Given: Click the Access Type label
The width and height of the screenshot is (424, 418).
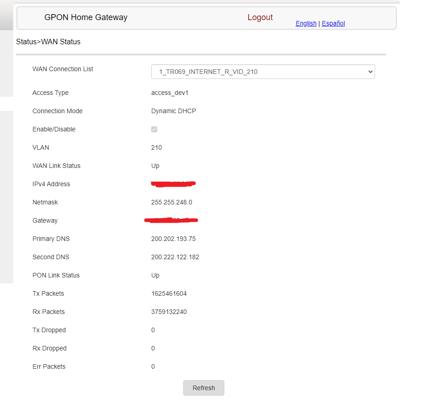Looking at the screenshot, I should pyautogui.click(x=50, y=93).
